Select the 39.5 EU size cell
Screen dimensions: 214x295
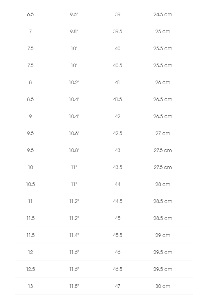coord(117,32)
